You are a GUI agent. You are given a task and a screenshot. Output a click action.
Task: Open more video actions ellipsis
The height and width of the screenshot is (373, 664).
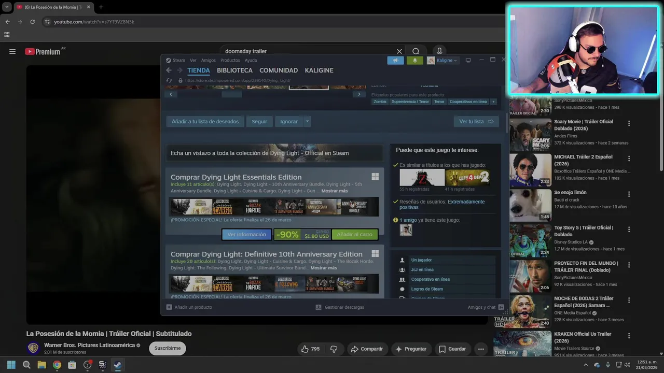(481, 349)
